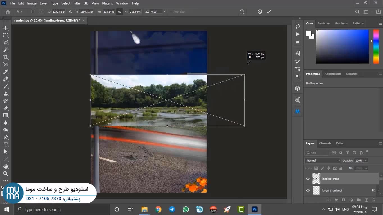Image resolution: width=383 pixels, height=215 pixels.
Task: Commit the transform with the checkmark
Action: click(x=269, y=12)
